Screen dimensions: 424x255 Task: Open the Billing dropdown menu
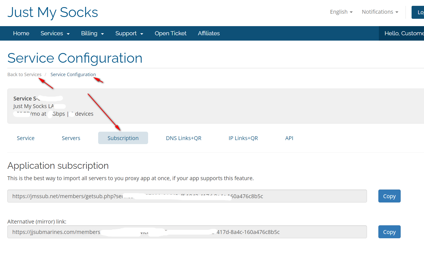tap(92, 33)
